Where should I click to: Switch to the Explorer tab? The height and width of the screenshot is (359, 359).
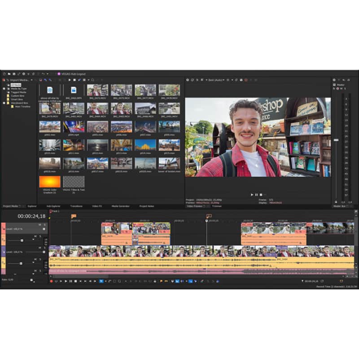[x=32, y=206]
